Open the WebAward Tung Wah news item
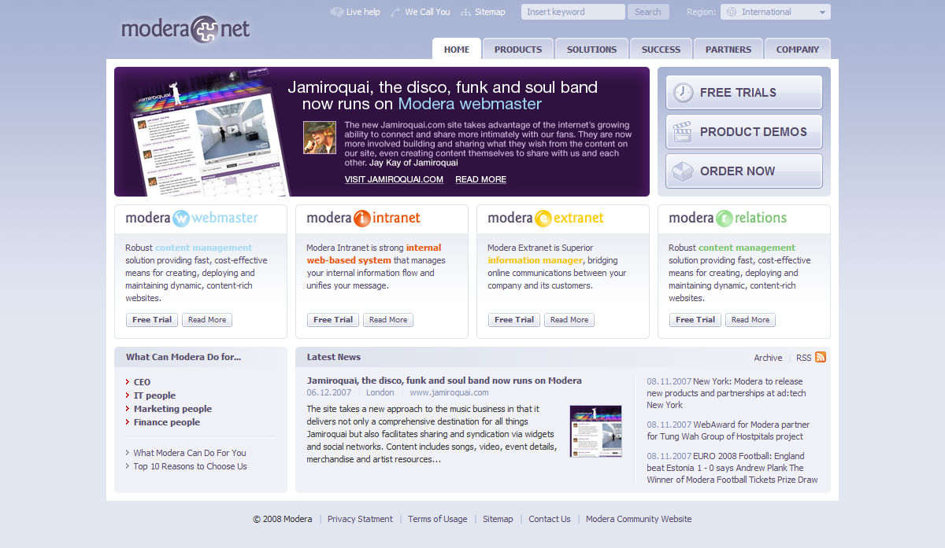This screenshot has height=548, width=945. point(728,430)
